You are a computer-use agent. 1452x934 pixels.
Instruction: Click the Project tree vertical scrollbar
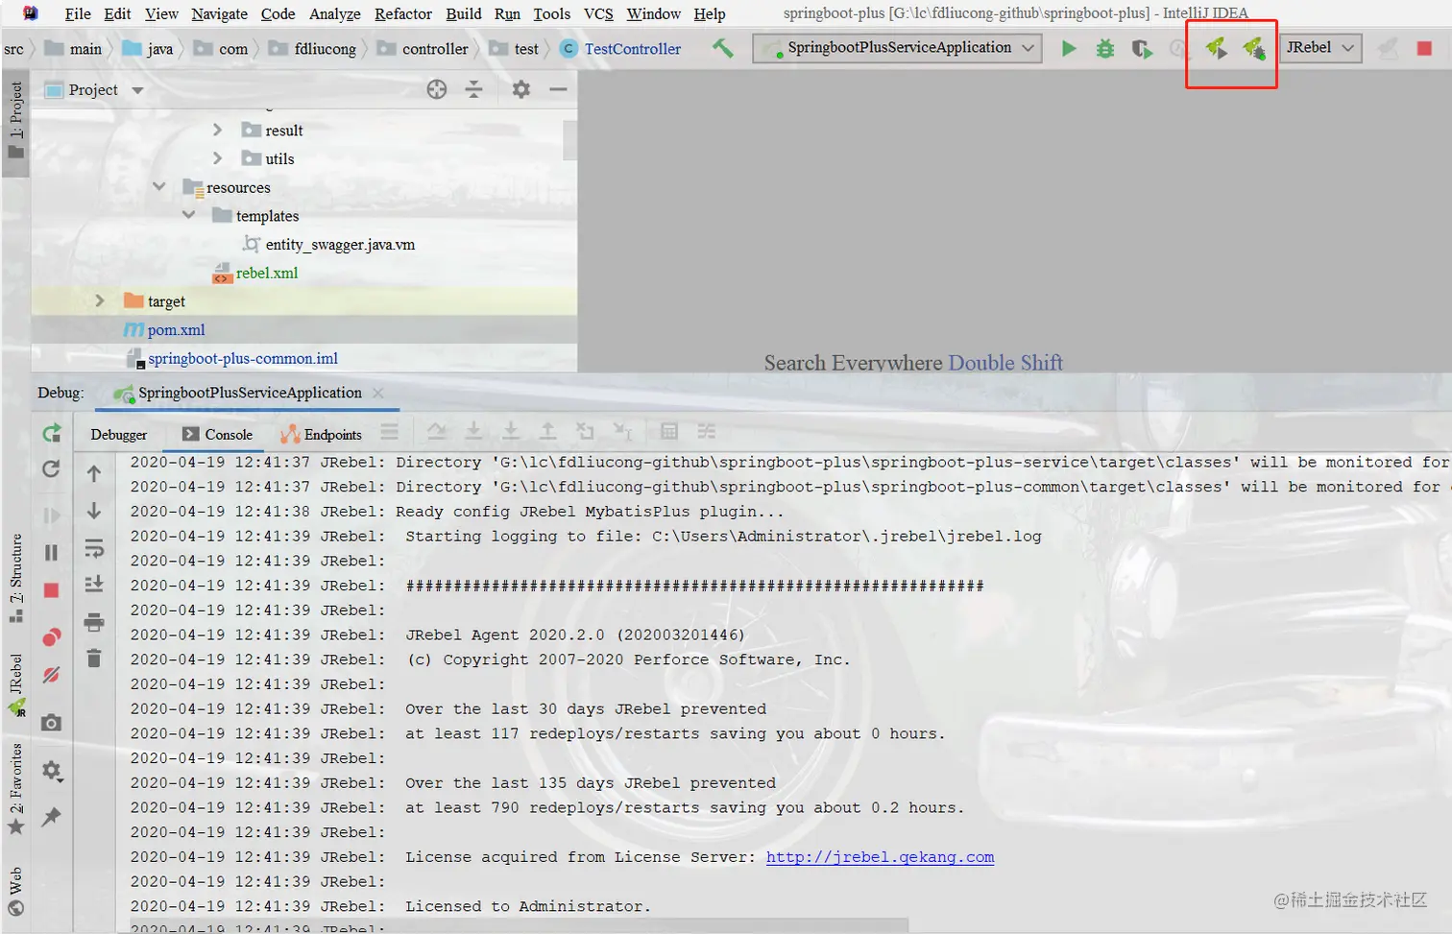(x=569, y=140)
